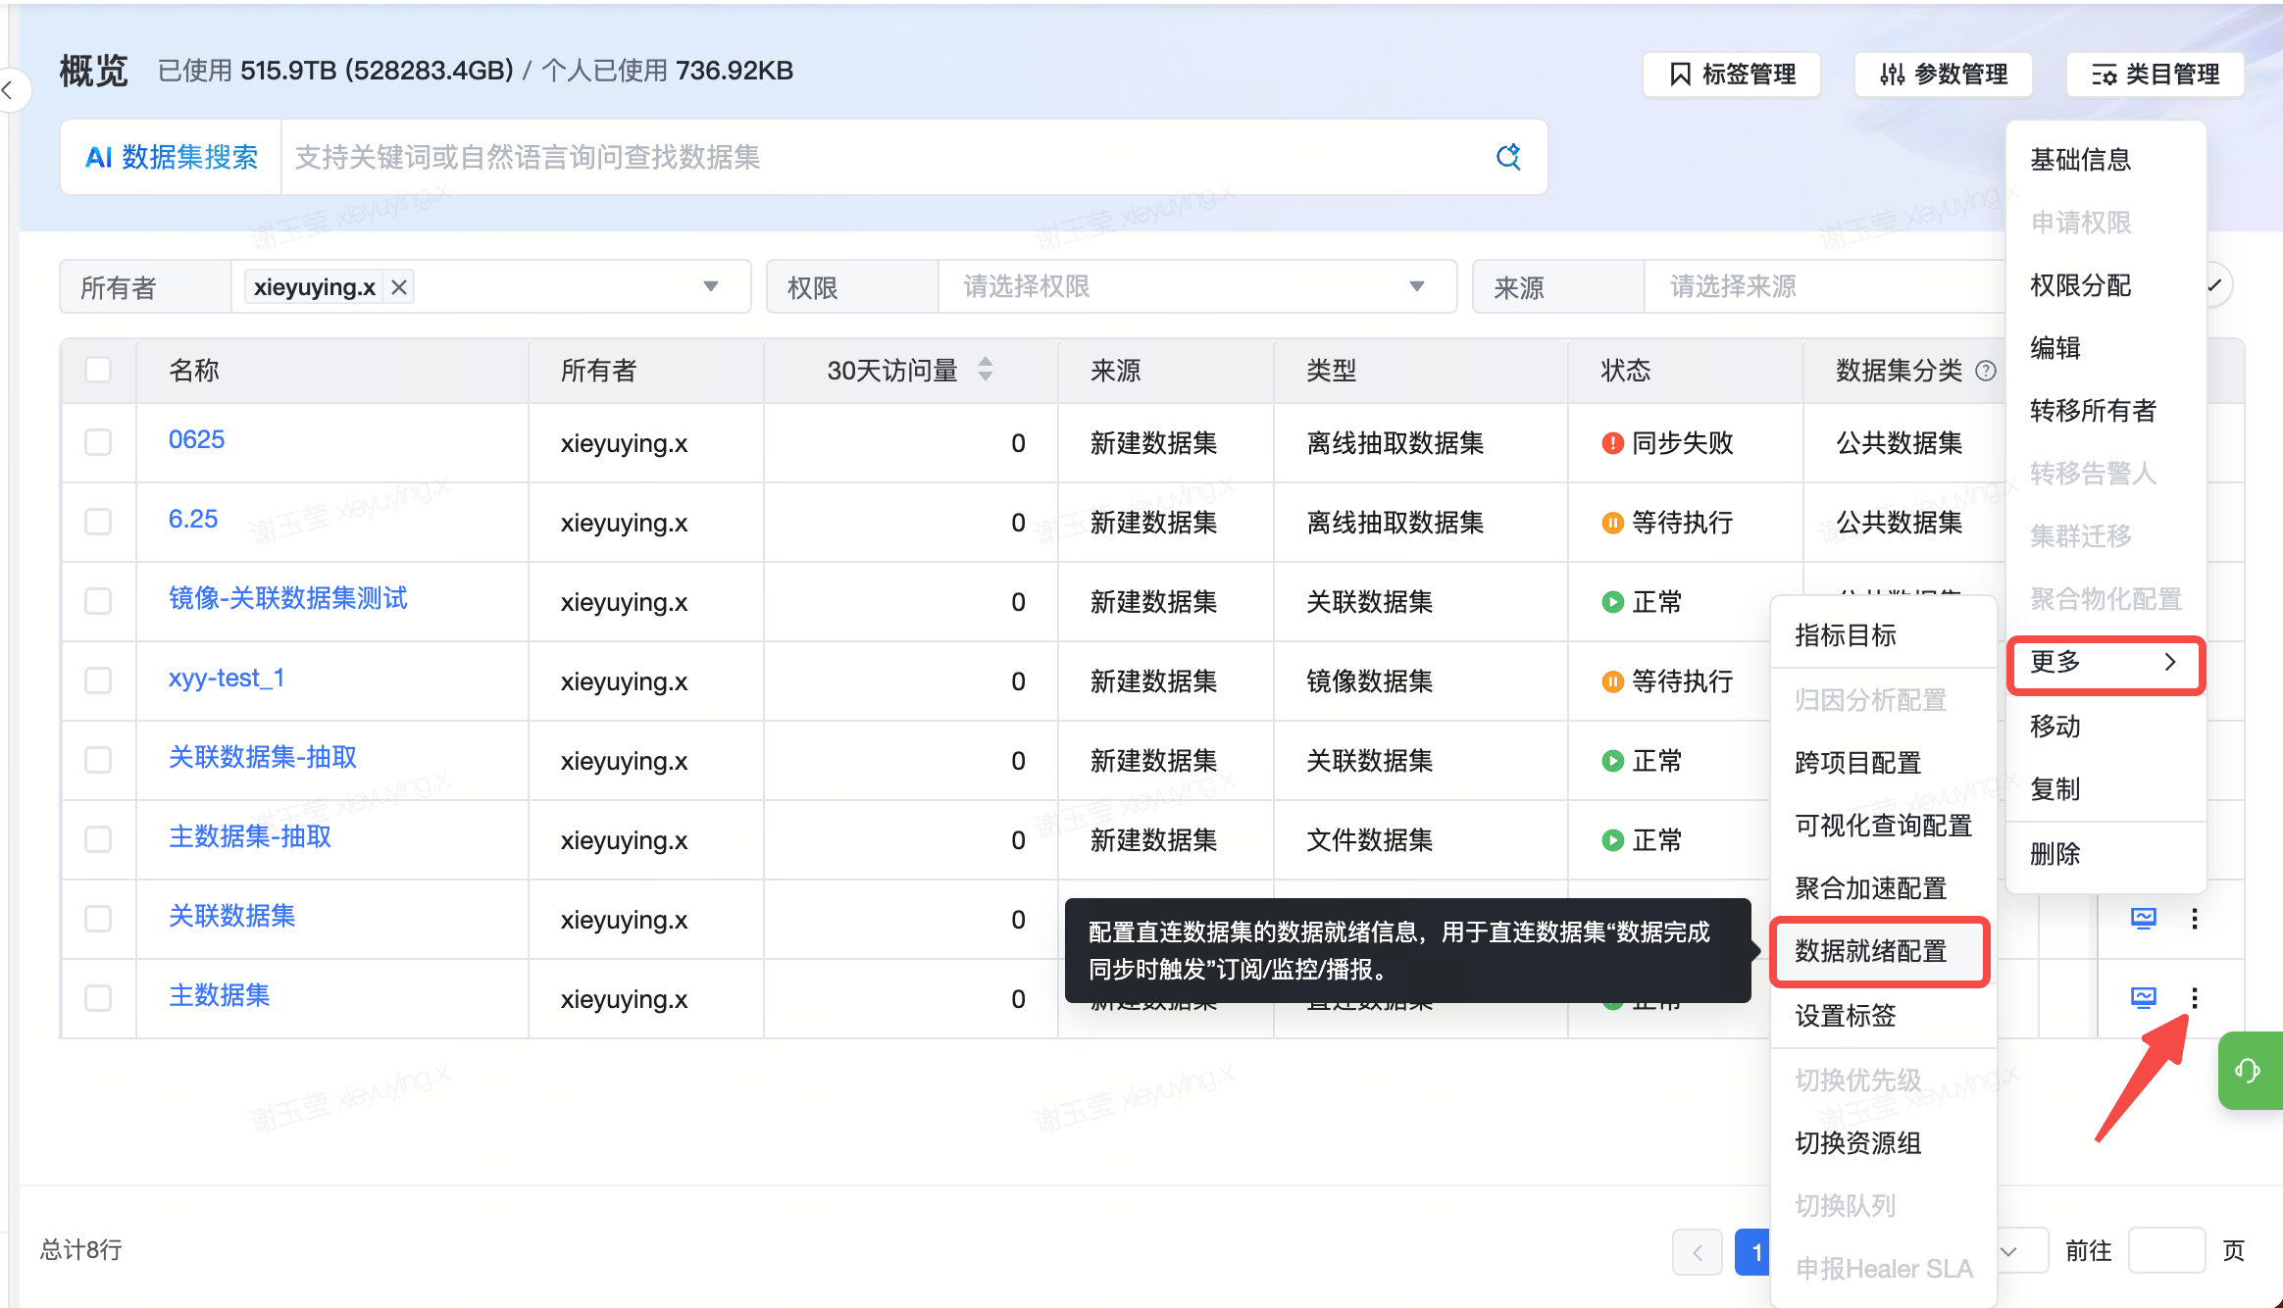2283x1308 pixels.
Task: Open the three-dot menu for 主数据集 row
Action: coord(2195,998)
